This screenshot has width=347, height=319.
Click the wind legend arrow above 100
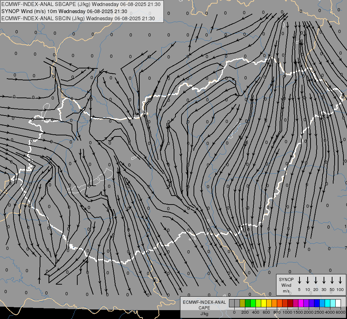(x=340, y=280)
